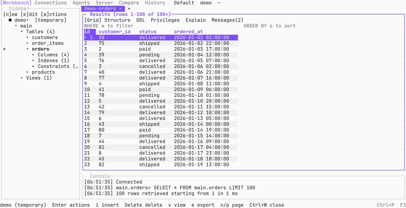The width and height of the screenshot is (406, 208).
Task: Expand the Columns (4) node
Action: (34, 55)
